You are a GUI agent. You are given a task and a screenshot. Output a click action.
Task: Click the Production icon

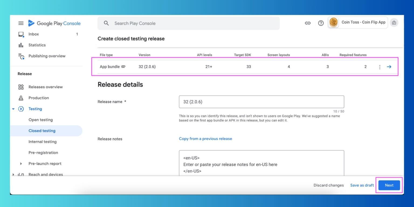21,98
